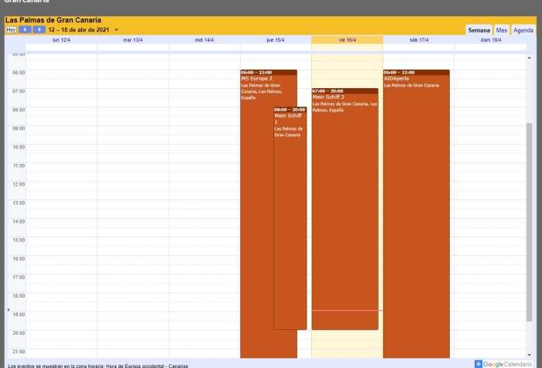The height and width of the screenshot is (368, 542).
Task: Click the lun 12/4 day header
Action: tap(61, 39)
